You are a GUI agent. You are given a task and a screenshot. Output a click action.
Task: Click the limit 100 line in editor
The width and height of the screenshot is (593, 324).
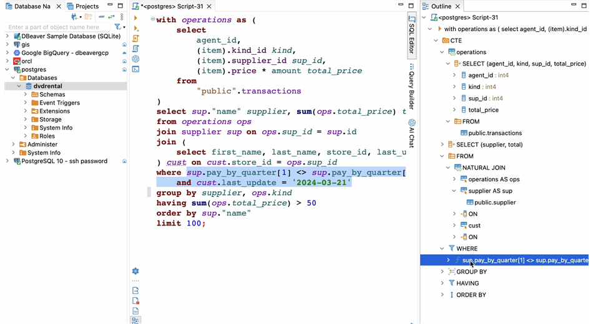point(181,223)
